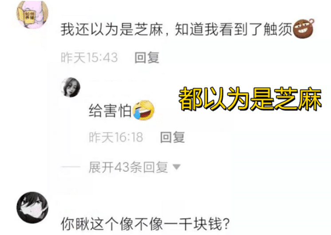Click the words 知道我看到了触须

(x=233, y=29)
